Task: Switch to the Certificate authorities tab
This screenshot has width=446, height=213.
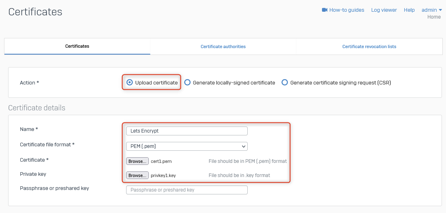Action: (x=223, y=46)
